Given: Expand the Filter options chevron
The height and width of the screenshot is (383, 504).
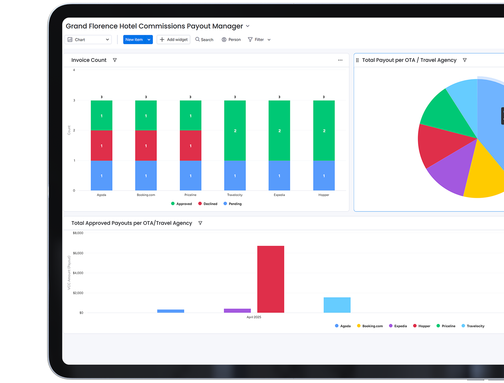Looking at the screenshot, I should click(x=269, y=40).
